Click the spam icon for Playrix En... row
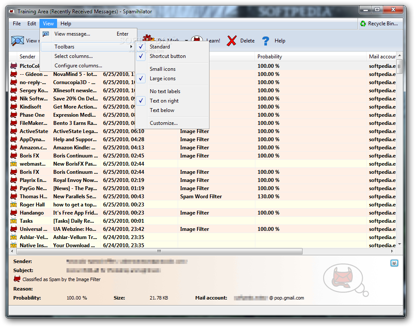 coord(13,180)
